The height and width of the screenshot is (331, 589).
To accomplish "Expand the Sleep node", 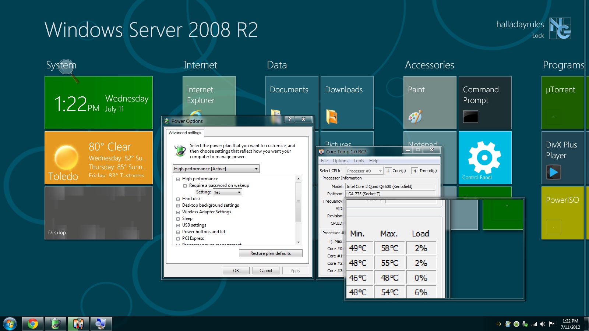I will click(178, 219).
